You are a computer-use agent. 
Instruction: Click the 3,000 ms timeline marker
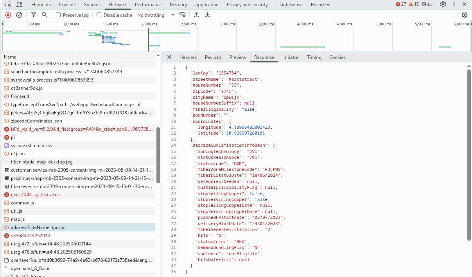227,24
